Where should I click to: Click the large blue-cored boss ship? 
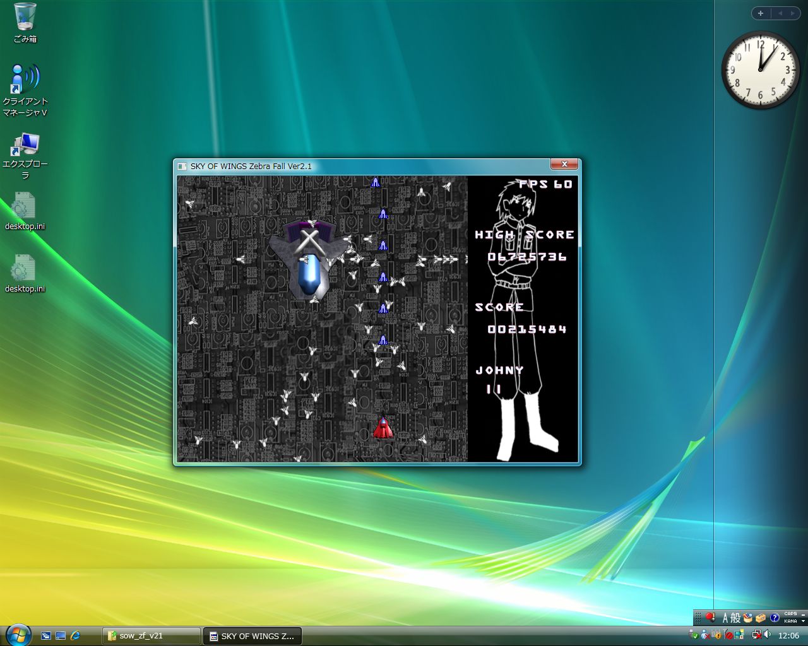pyautogui.click(x=308, y=259)
